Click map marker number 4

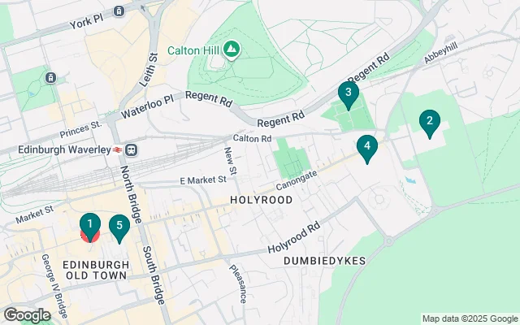tap(366, 149)
